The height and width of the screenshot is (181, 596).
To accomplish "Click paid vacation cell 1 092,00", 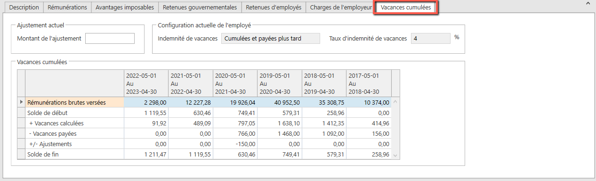I will click(x=324, y=133).
